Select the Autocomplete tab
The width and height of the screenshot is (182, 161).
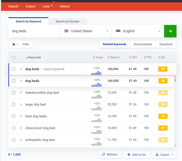pyautogui.click(x=143, y=44)
